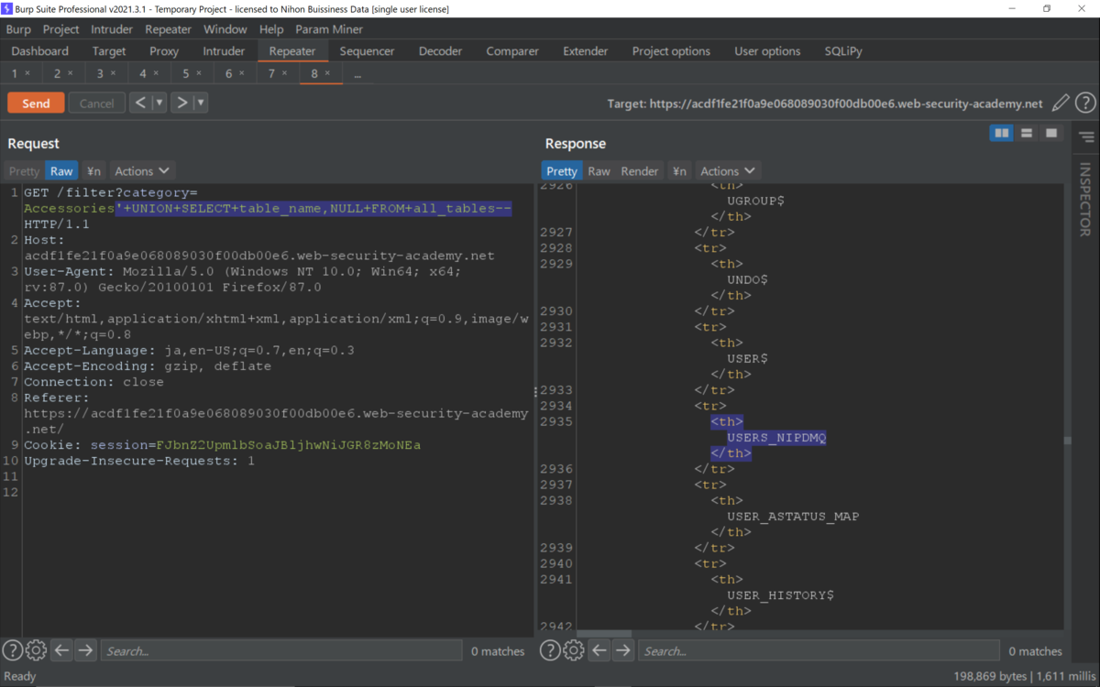The height and width of the screenshot is (687, 1100).
Task: Select combined tabbed layout view icon
Action: tap(1050, 134)
